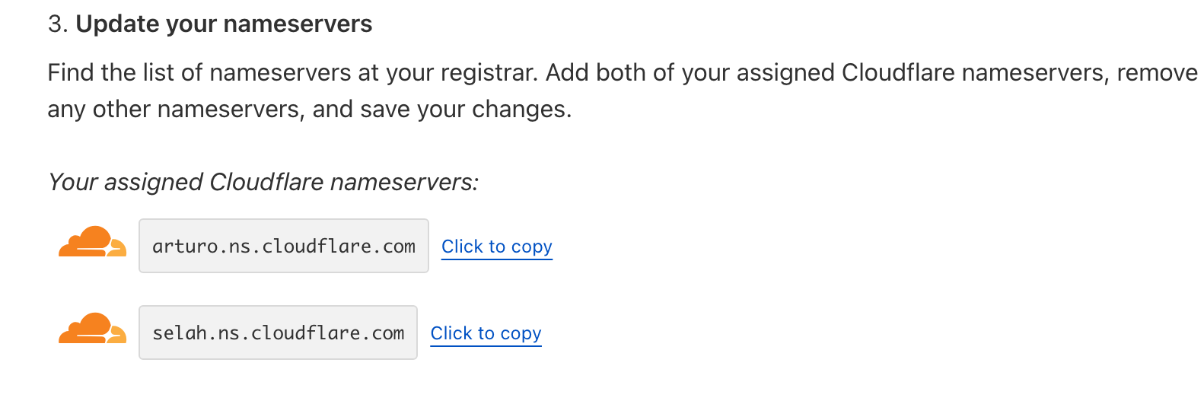Click the arturo.ns.cloudflare.com nameserver box
1204x420 pixels.
pos(283,246)
